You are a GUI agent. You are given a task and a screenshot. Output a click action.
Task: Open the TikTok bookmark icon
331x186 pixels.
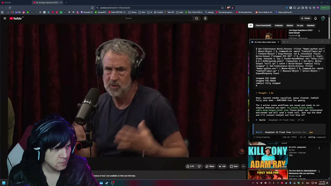[x=65, y=12]
